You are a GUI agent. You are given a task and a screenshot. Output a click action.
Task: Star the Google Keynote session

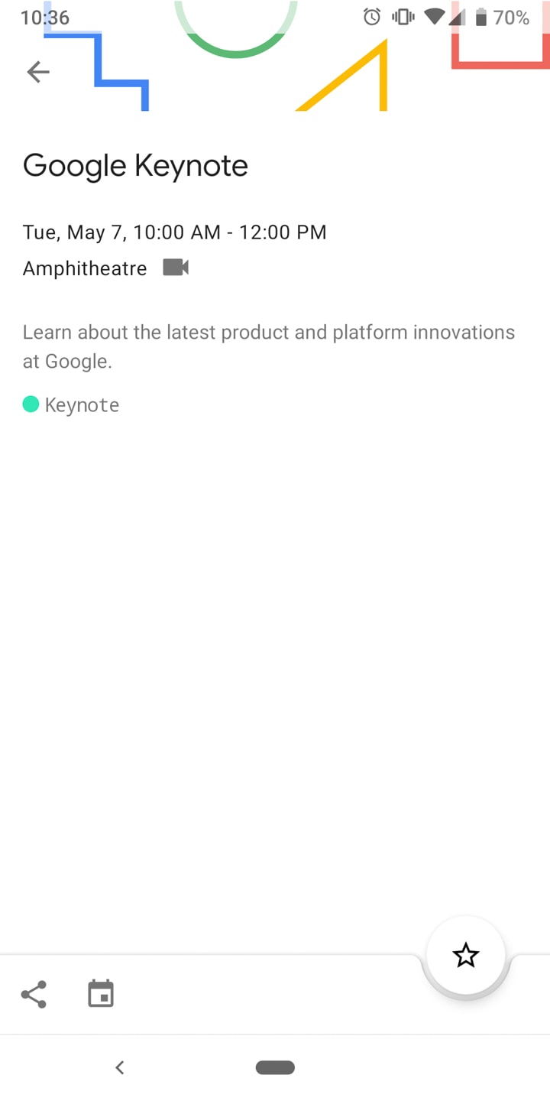tap(465, 955)
